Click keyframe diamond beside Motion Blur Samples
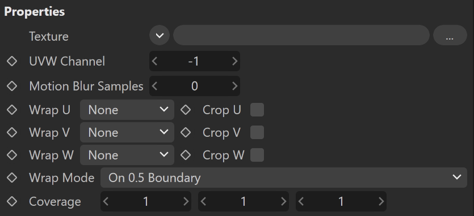474x216 pixels. click(x=12, y=86)
